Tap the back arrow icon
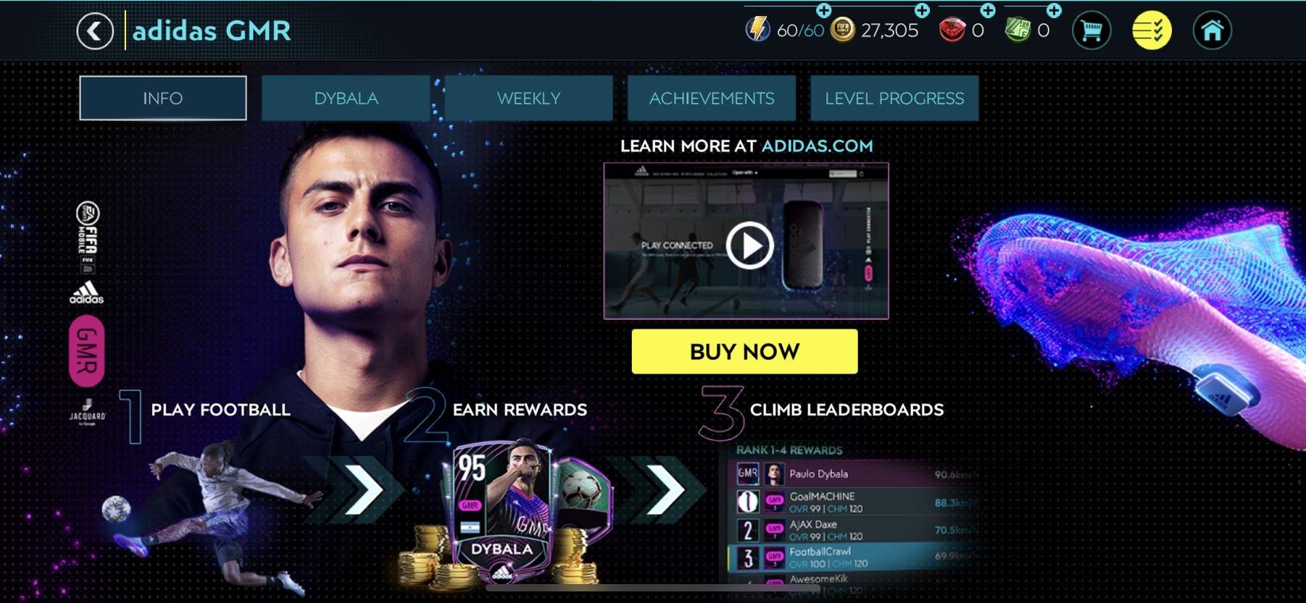Image resolution: width=1306 pixels, height=603 pixels. (x=95, y=31)
